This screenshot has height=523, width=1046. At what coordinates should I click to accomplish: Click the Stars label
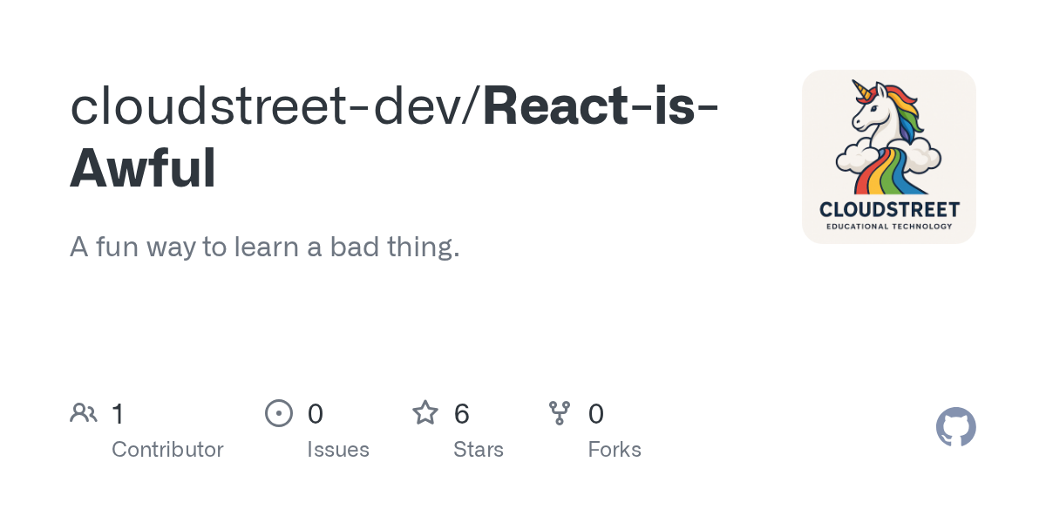click(x=479, y=450)
